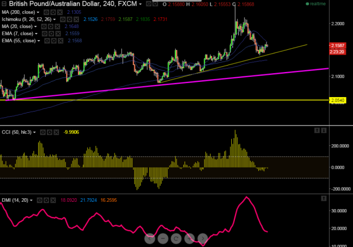Remove the MA (20, close) indicator
353x247 pixels.
point(58,26)
